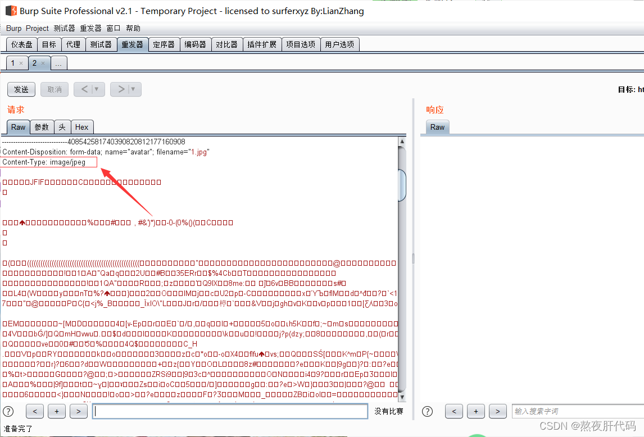Image resolution: width=644 pixels, height=437 pixels.
Task: Select Repeater tab 2
Action: coord(34,63)
